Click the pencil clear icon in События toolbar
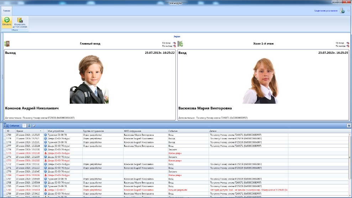Screen dimensions: 352x198 point(34,125)
